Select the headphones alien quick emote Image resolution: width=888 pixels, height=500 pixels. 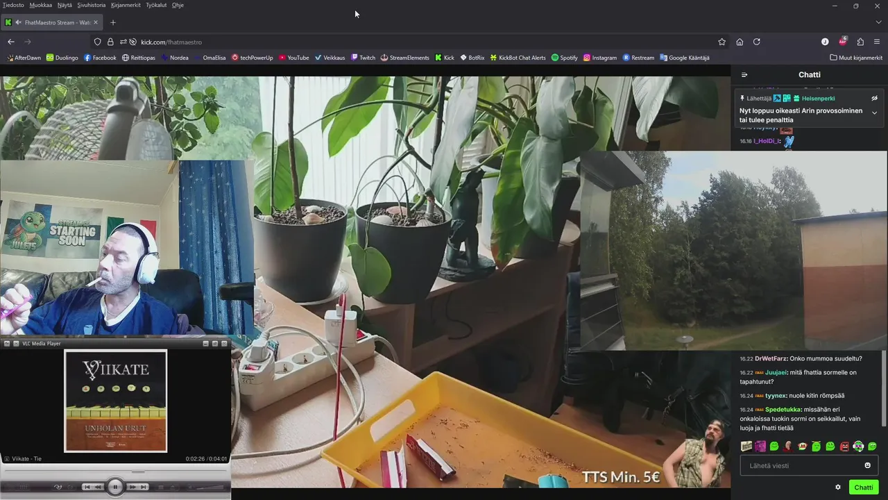858,447
